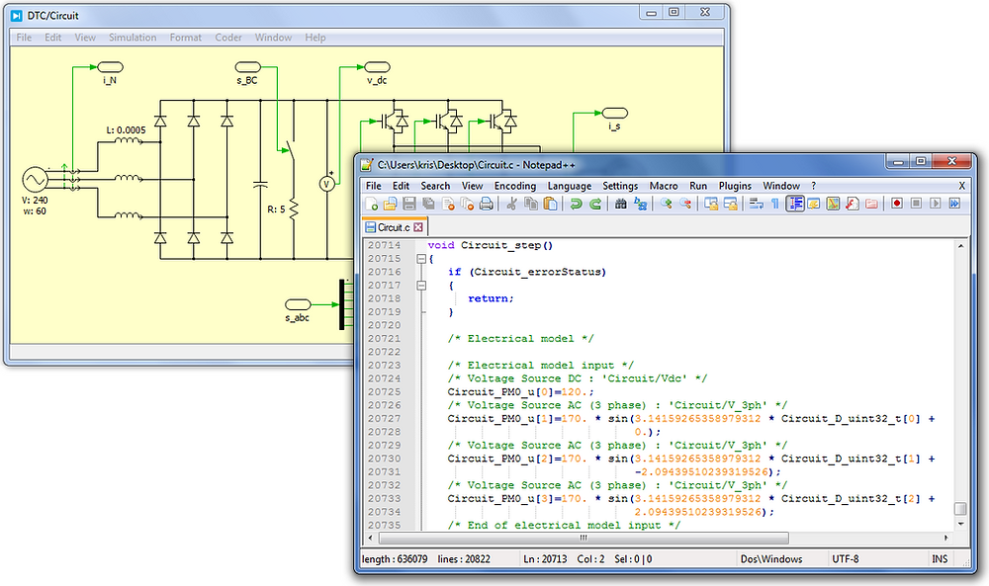This screenshot has width=989, height=586.
Task: Click line number 20724 in the margin
Action: pyautogui.click(x=384, y=378)
